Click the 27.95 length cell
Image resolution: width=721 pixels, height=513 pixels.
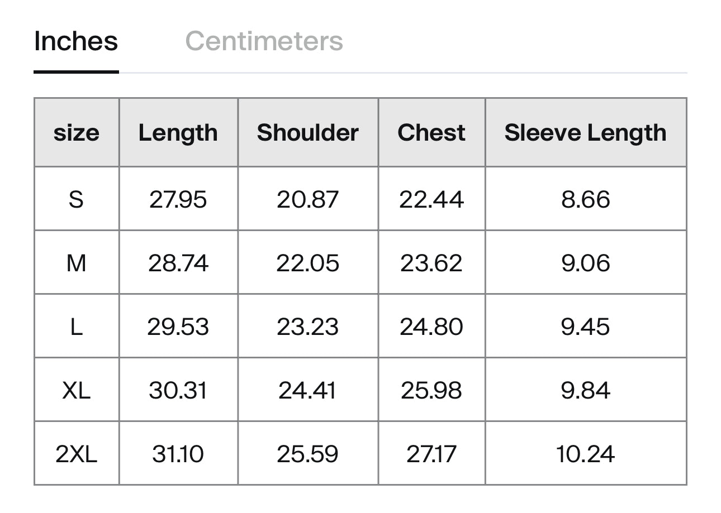click(x=178, y=199)
